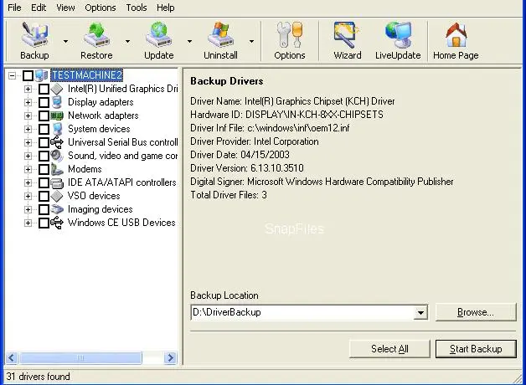526x385 pixels.
Task: Open the Help menu
Action: [x=165, y=8]
